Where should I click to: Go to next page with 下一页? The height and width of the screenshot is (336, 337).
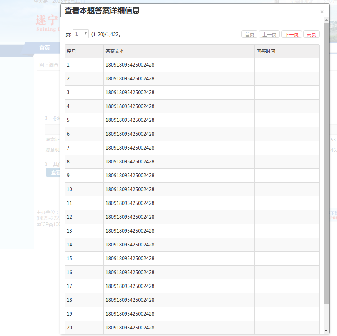pos(291,35)
